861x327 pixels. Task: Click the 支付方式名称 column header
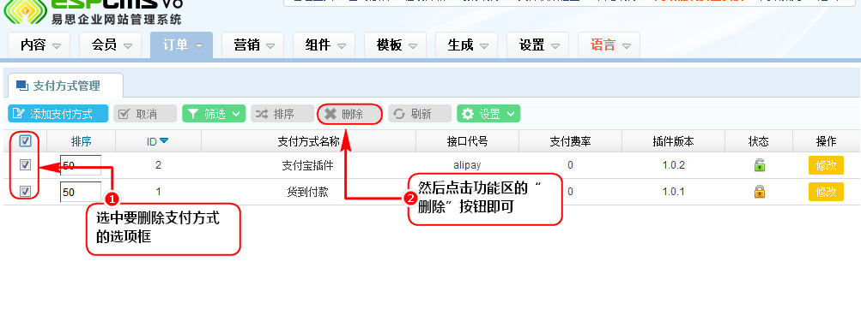click(x=308, y=141)
